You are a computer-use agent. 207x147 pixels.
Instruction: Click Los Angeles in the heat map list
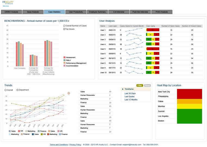(163, 116)
